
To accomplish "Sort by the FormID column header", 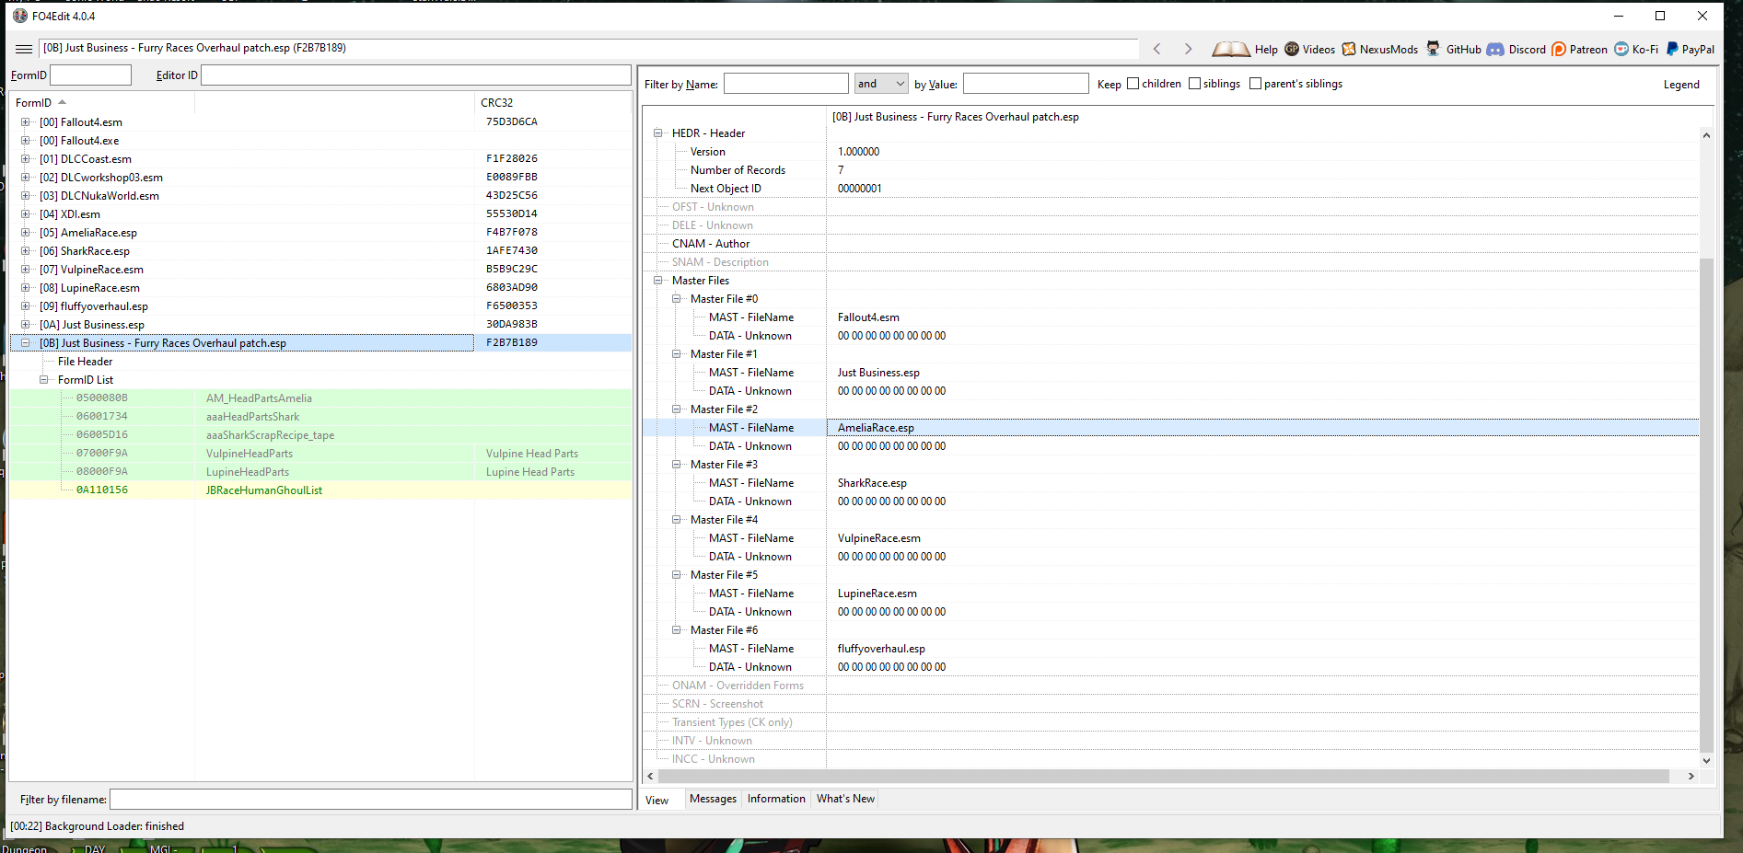I will point(102,102).
